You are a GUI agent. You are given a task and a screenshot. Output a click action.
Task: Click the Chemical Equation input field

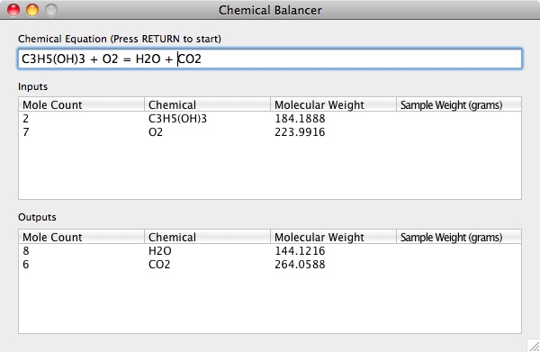(x=270, y=59)
